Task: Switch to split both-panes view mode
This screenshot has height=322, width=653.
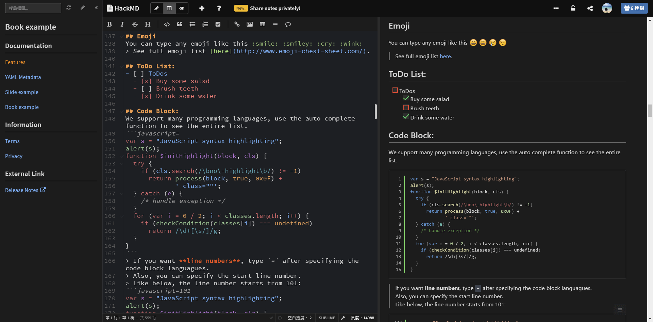Action: click(x=169, y=8)
